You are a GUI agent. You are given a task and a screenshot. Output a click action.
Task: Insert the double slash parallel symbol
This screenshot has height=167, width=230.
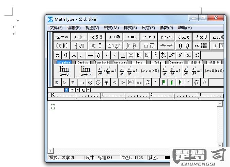point(204,82)
